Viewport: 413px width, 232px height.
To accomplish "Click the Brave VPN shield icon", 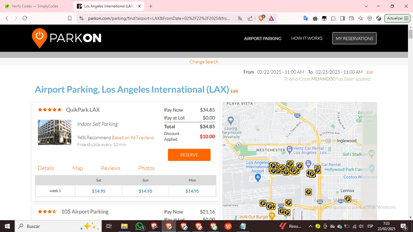I will coord(369,18).
